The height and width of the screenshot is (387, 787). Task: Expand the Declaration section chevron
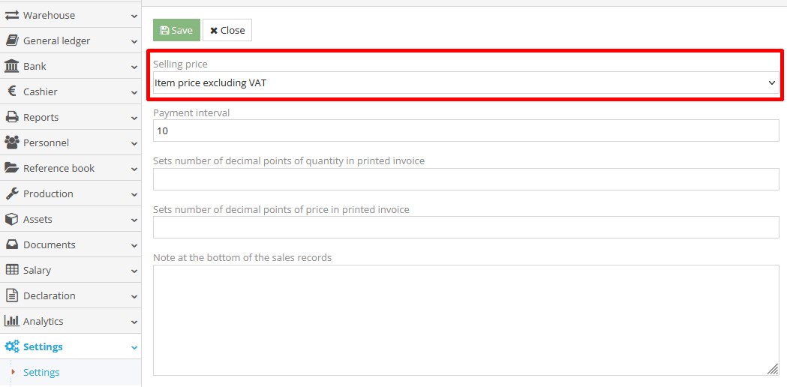pyautogui.click(x=134, y=296)
